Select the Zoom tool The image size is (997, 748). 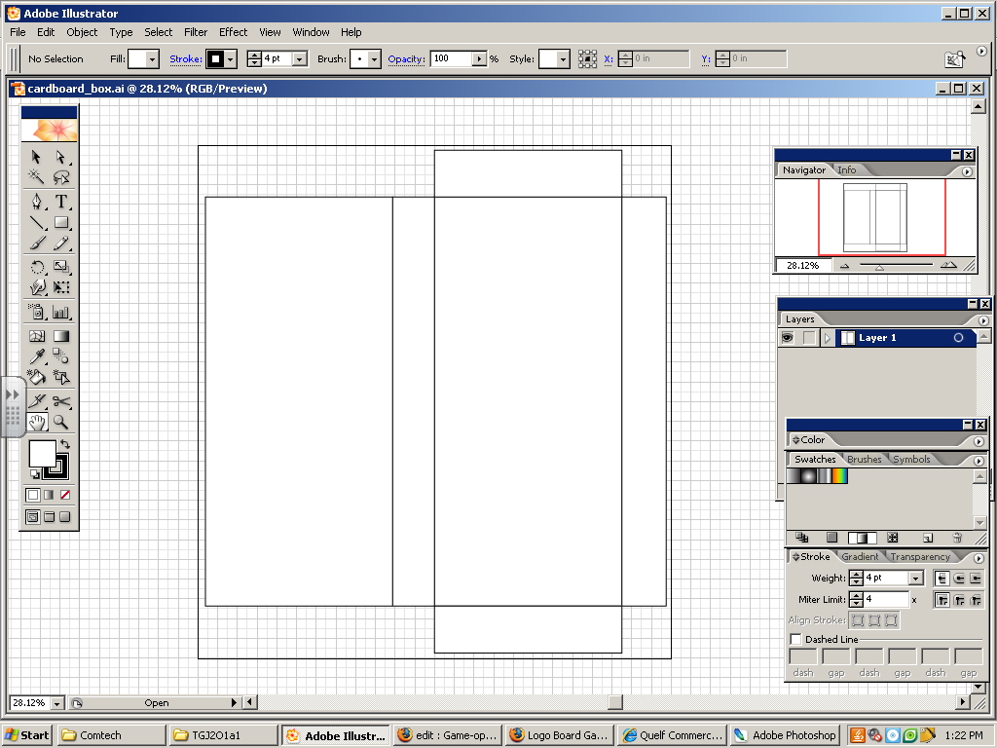(x=60, y=421)
